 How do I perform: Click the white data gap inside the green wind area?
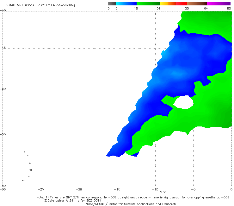point(183,102)
